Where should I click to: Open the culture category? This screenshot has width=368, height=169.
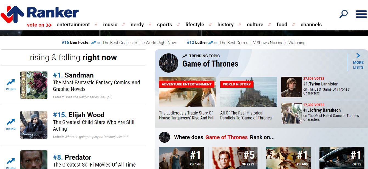pos(255,25)
